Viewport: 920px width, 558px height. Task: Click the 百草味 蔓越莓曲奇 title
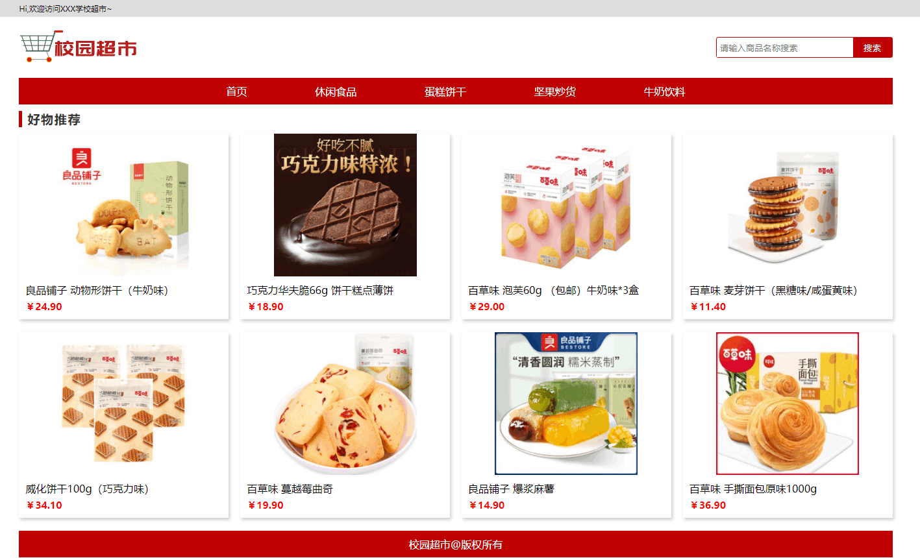(290, 489)
